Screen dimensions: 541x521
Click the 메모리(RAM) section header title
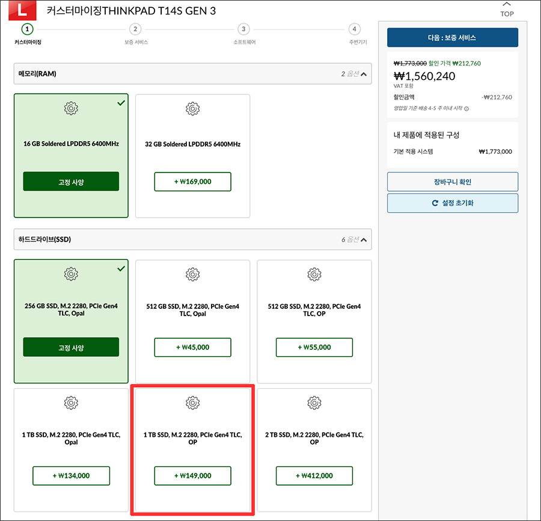click(37, 74)
